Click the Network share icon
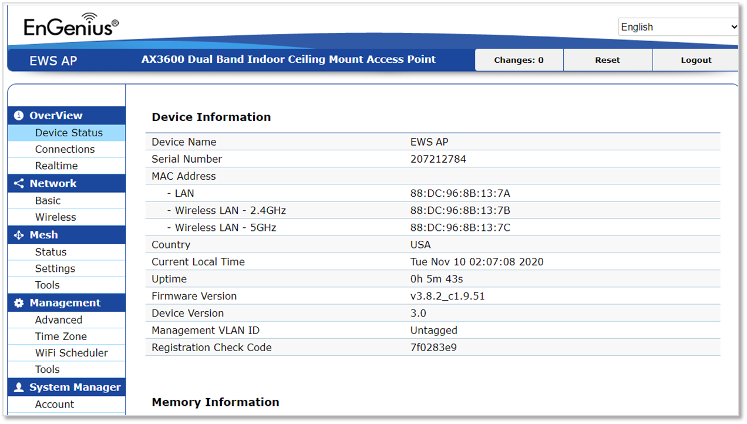Image resolution: width=747 pixels, height=424 pixels. click(19, 184)
